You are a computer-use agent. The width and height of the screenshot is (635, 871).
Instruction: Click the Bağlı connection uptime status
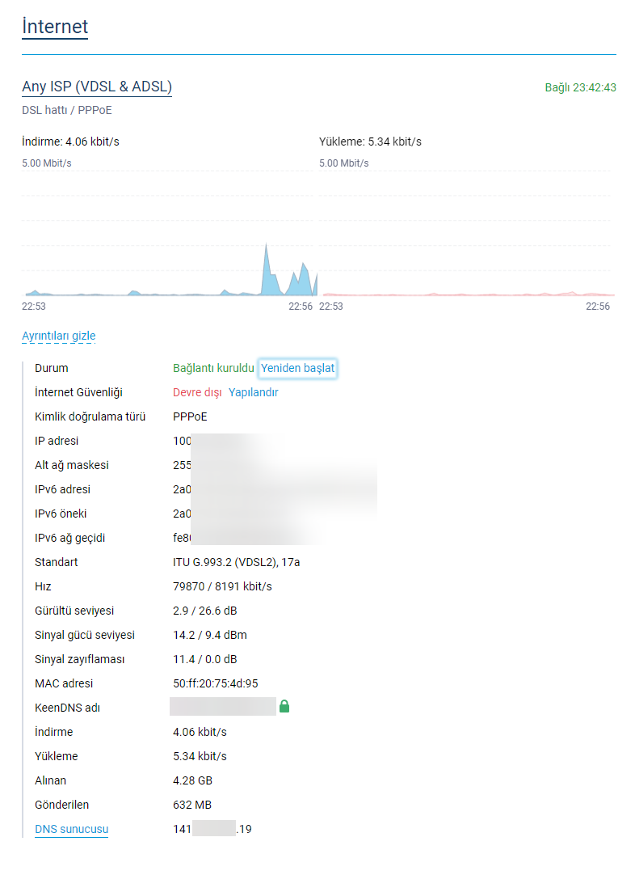(x=580, y=87)
